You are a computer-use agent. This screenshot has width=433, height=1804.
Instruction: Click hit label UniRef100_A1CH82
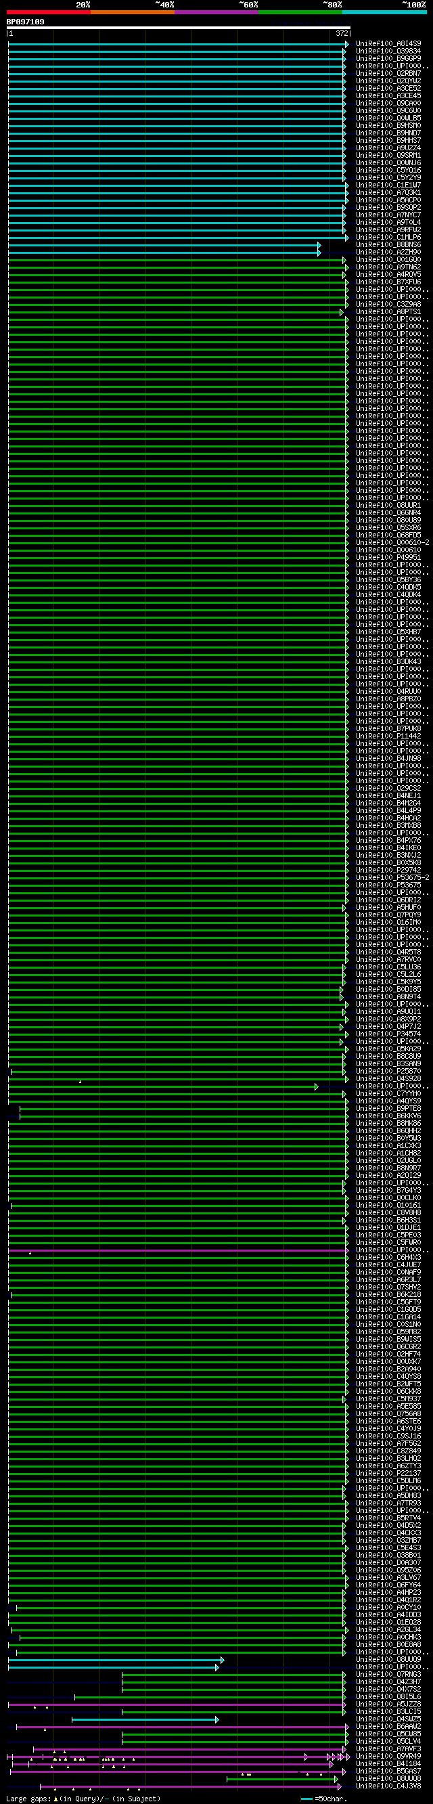coord(388,1153)
